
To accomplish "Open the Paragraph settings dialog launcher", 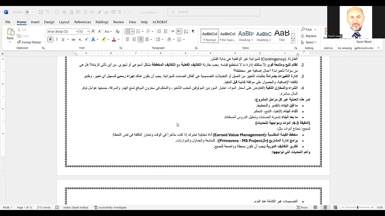I will (196, 48).
